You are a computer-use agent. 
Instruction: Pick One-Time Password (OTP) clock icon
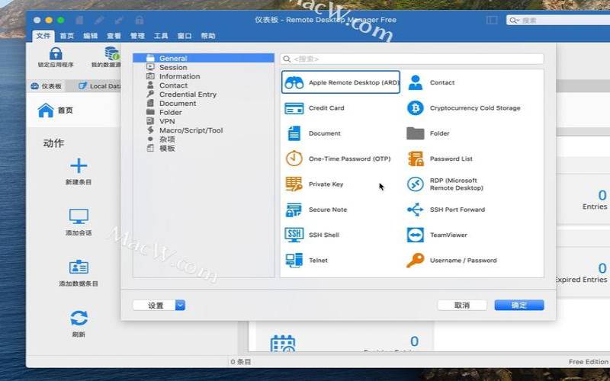[294, 158]
